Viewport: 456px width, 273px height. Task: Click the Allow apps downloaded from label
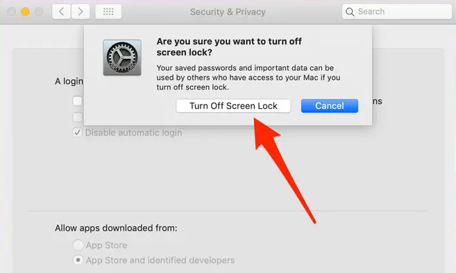click(x=116, y=228)
